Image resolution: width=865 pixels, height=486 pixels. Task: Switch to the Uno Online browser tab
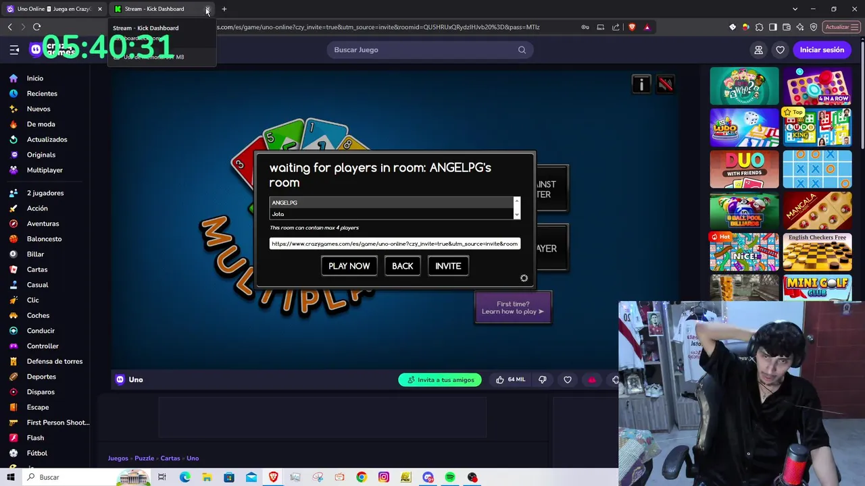pyautogui.click(x=53, y=9)
